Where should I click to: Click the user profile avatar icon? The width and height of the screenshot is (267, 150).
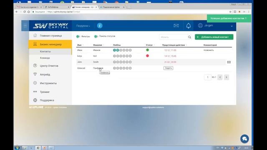click(200, 25)
